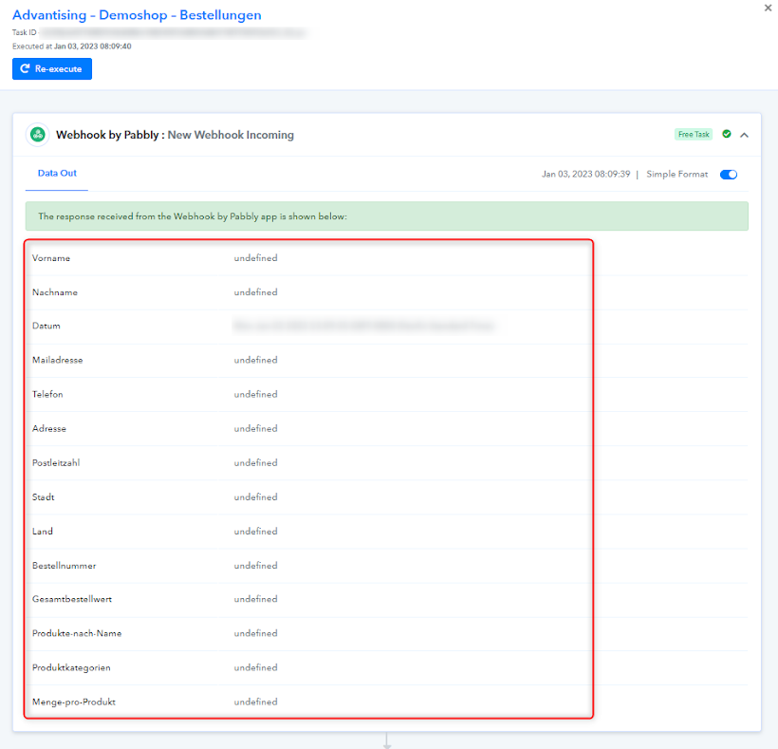
Task: Click the Task ID label
Action: click(x=25, y=33)
